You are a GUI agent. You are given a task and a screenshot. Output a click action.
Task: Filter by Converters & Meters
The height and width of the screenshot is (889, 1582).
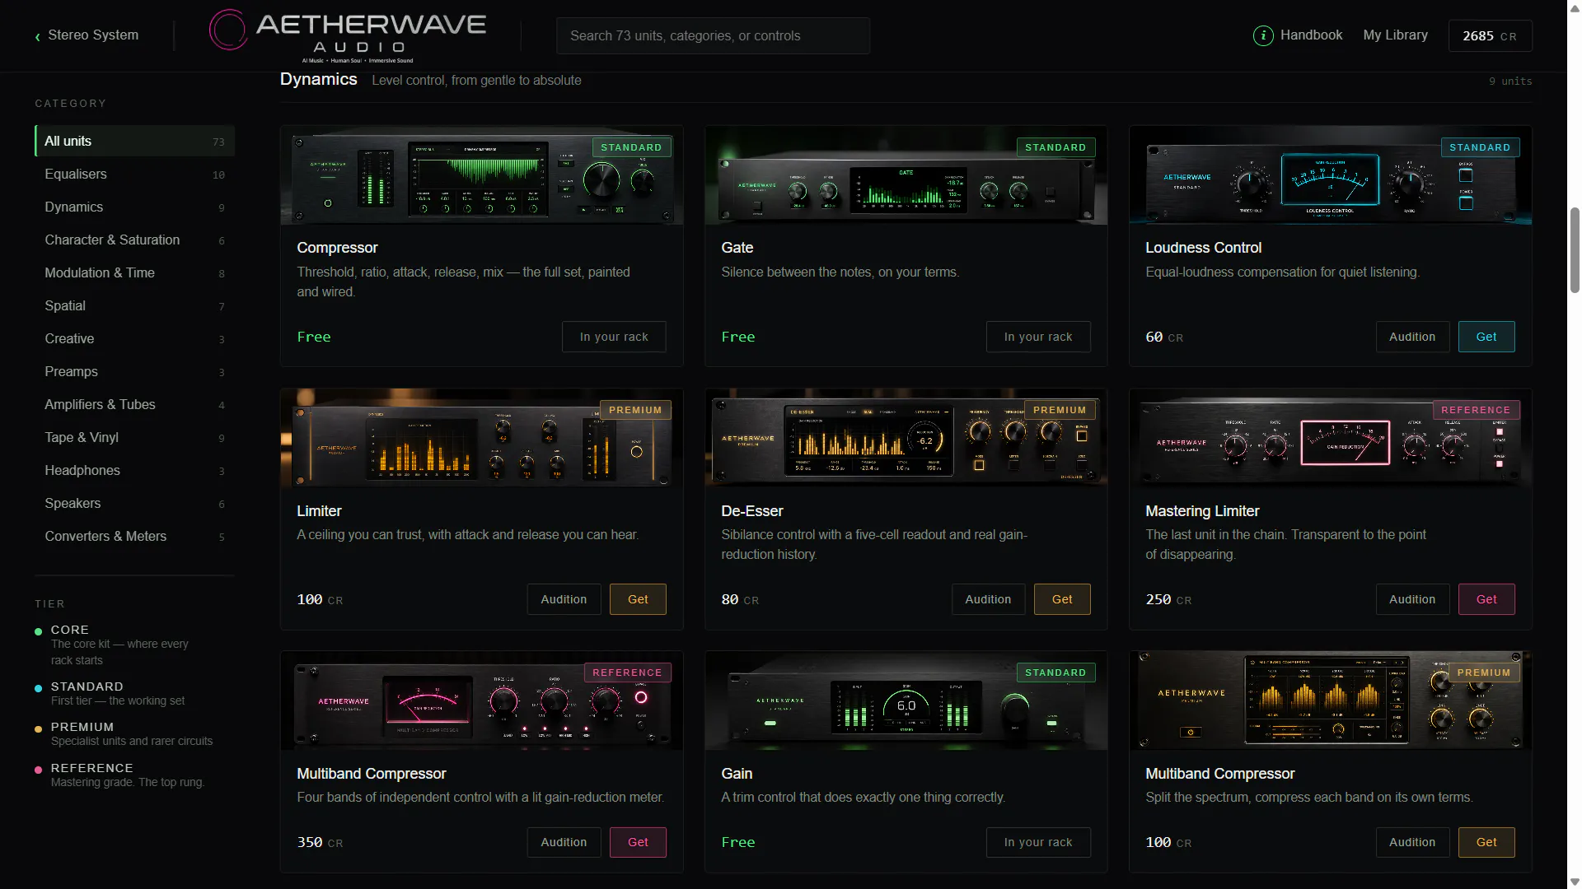tap(134, 536)
